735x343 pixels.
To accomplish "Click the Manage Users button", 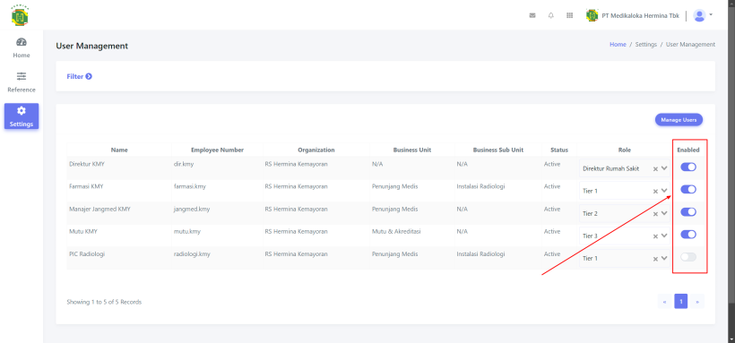I will [679, 120].
